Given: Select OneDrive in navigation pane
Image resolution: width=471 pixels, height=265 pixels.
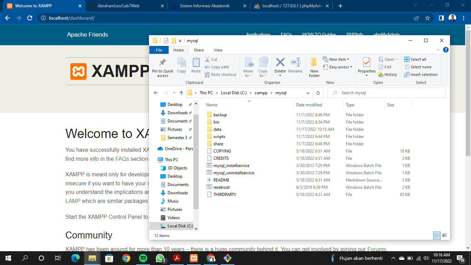Looking at the screenshot, I should tap(175, 149).
